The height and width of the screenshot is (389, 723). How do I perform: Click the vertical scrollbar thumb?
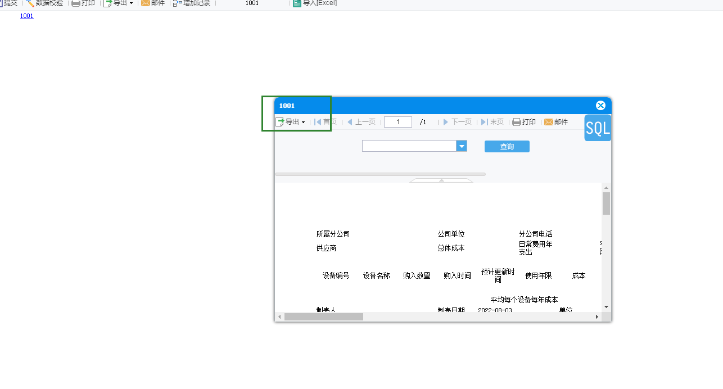(x=606, y=203)
